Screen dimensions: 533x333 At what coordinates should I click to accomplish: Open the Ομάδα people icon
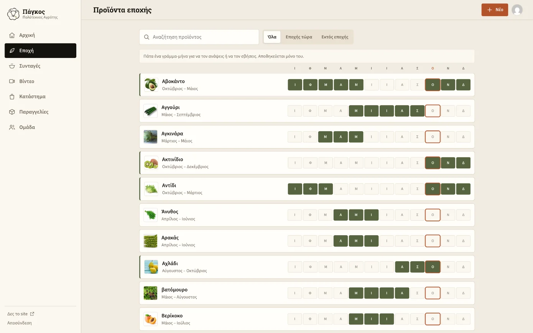12,127
